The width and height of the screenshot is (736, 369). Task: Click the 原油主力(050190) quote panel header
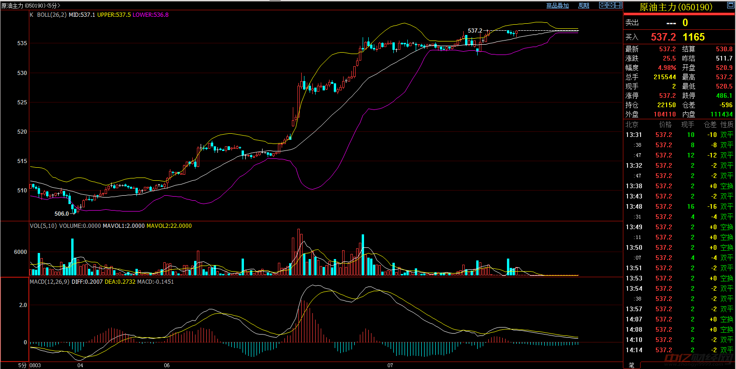[676, 7]
